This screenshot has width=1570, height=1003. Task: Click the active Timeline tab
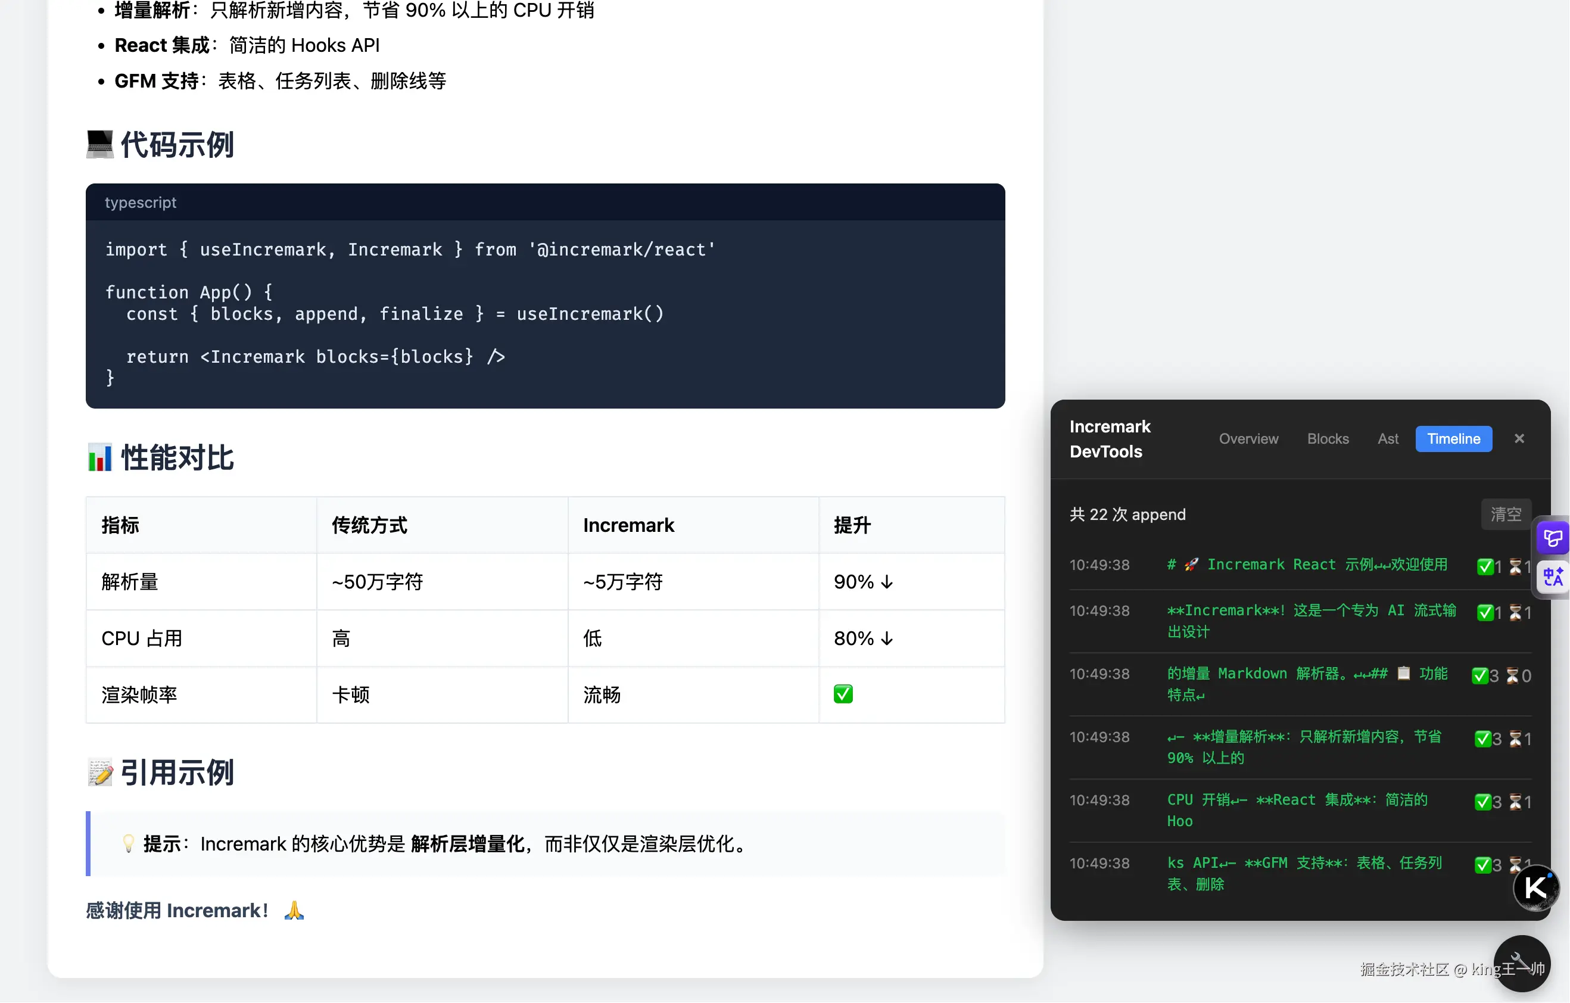click(x=1453, y=439)
